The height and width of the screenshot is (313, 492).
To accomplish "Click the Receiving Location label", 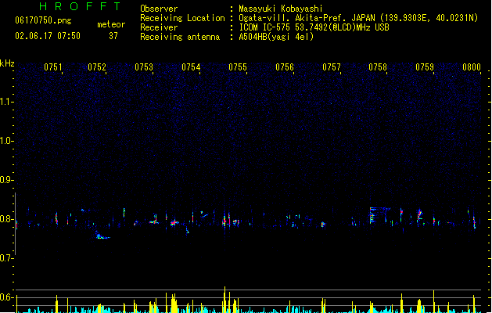I will 182,18.
